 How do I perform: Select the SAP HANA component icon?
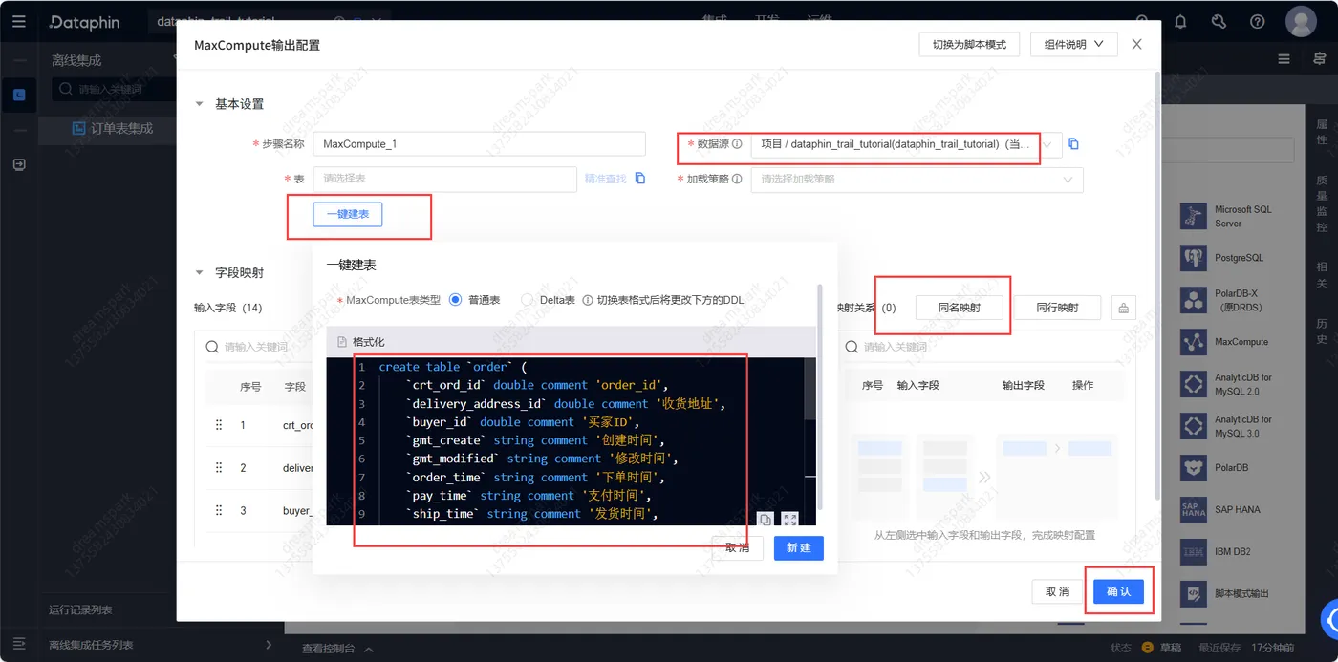tap(1193, 510)
